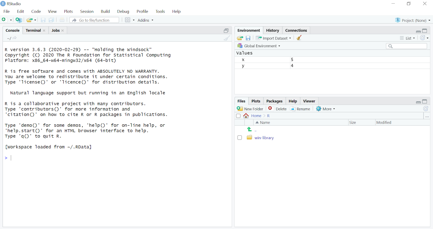Refresh the Environment pane
The image size is (433, 229).
click(422, 38)
